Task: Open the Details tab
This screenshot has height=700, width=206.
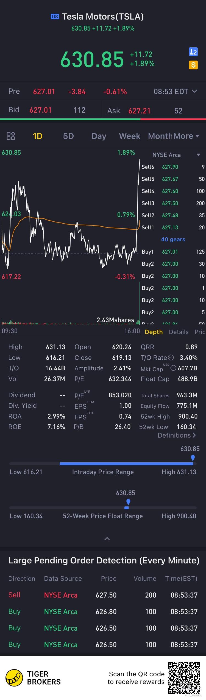Action: (179, 332)
